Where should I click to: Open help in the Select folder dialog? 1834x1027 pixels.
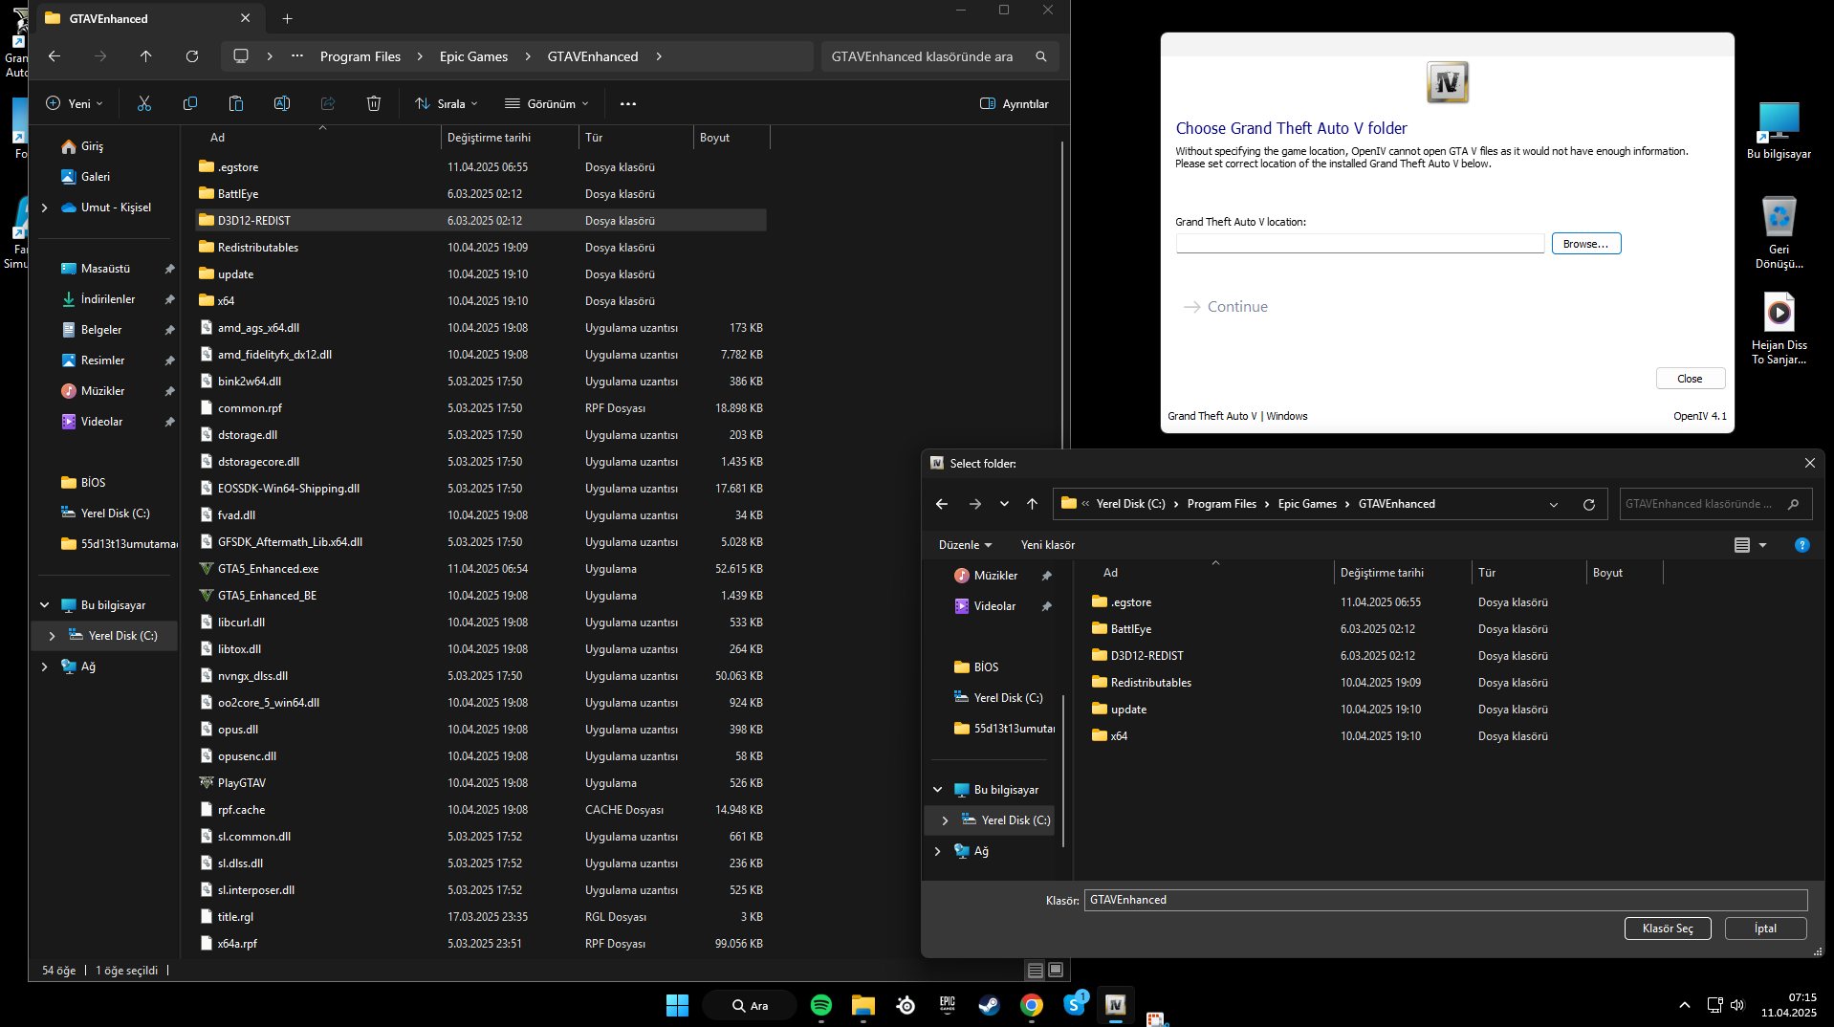(1802, 545)
